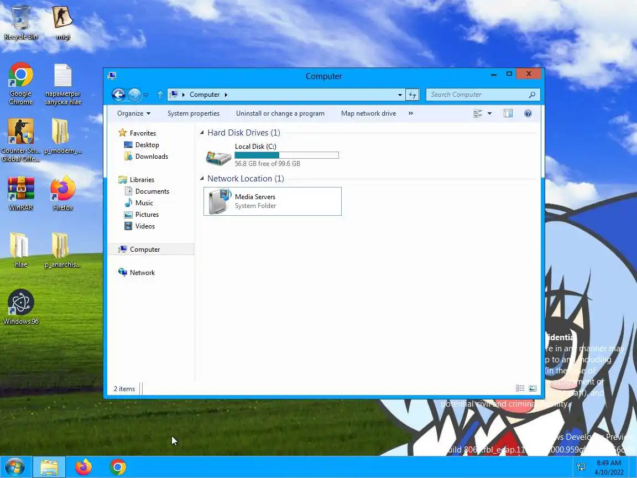Open the taskbar clock and date

pyautogui.click(x=609, y=467)
